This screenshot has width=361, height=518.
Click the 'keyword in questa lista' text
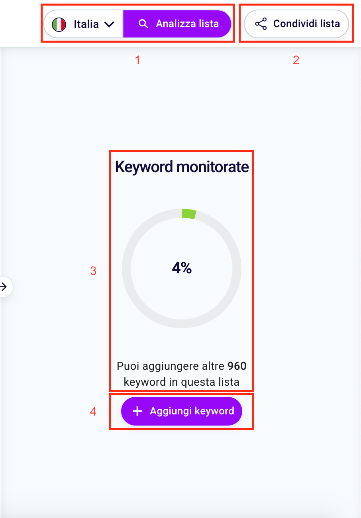tap(182, 382)
